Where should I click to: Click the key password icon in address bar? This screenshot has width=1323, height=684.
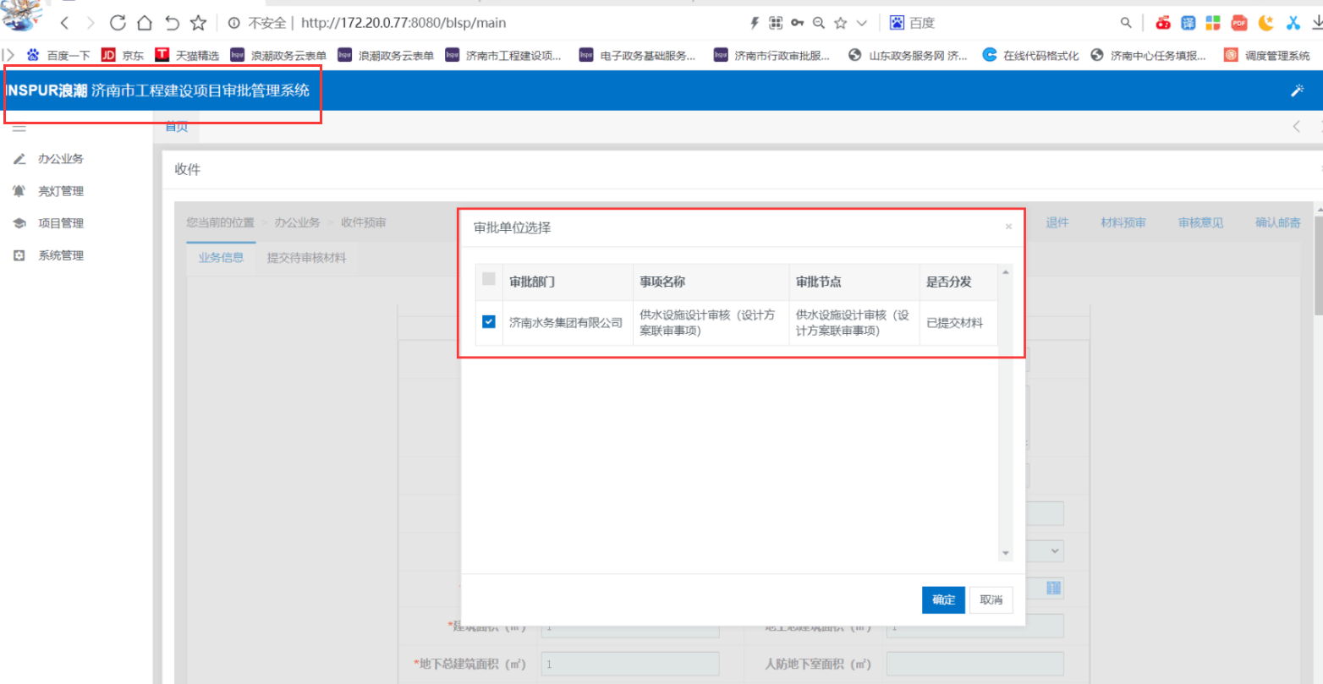797,23
